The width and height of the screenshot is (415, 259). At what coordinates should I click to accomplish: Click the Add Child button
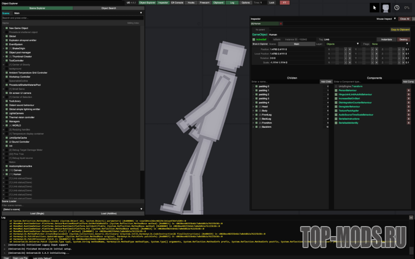[326, 82]
